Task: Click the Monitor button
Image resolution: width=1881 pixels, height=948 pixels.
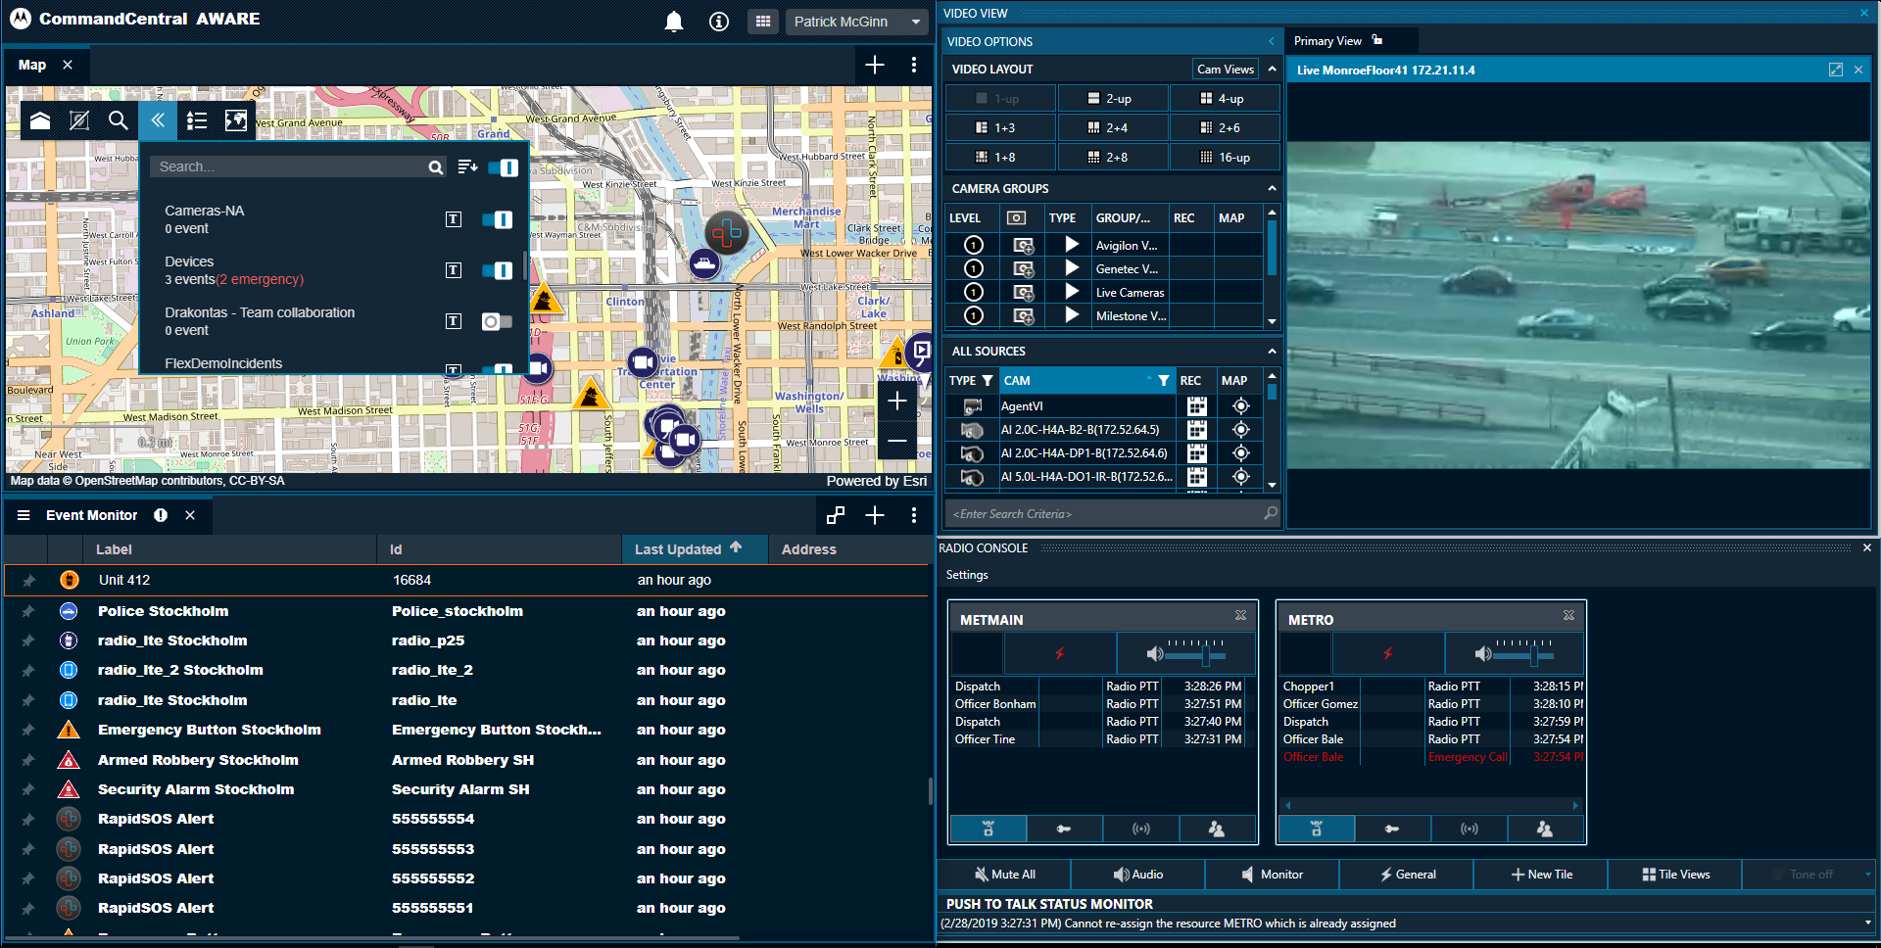Action: point(1272,875)
